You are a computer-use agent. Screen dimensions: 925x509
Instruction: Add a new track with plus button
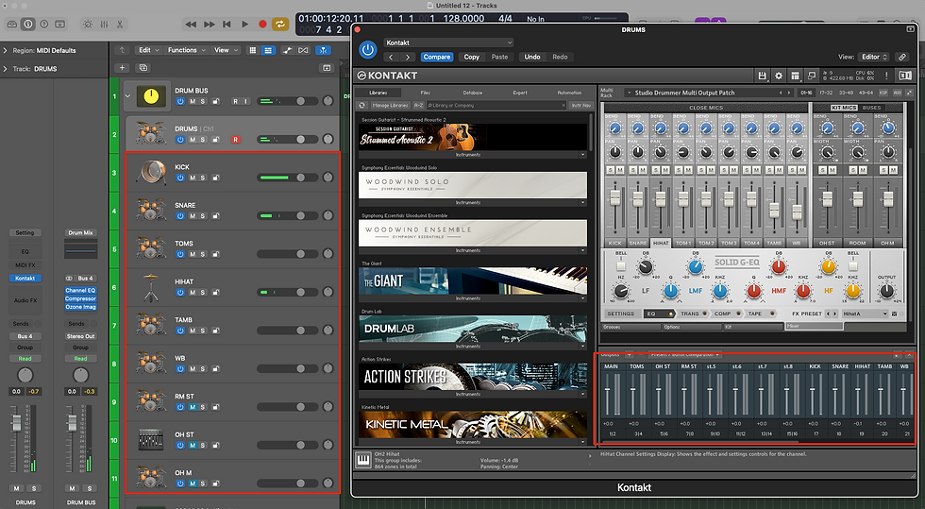[x=122, y=68]
